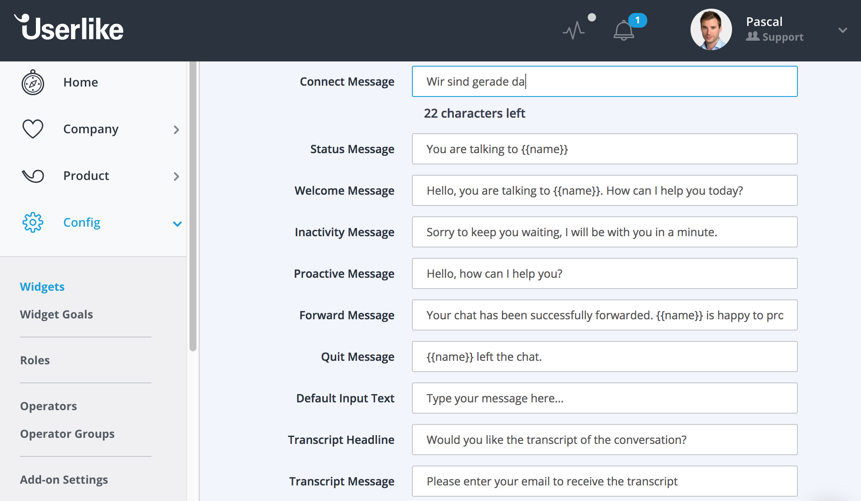861x501 pixels.
Task: Expand the Product submenu chevron
Action: click(176, 176)
